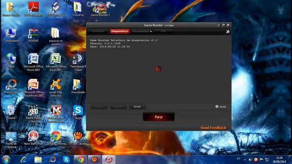
Task: Open Action Center flag tray icon
Action: (261, 159)
